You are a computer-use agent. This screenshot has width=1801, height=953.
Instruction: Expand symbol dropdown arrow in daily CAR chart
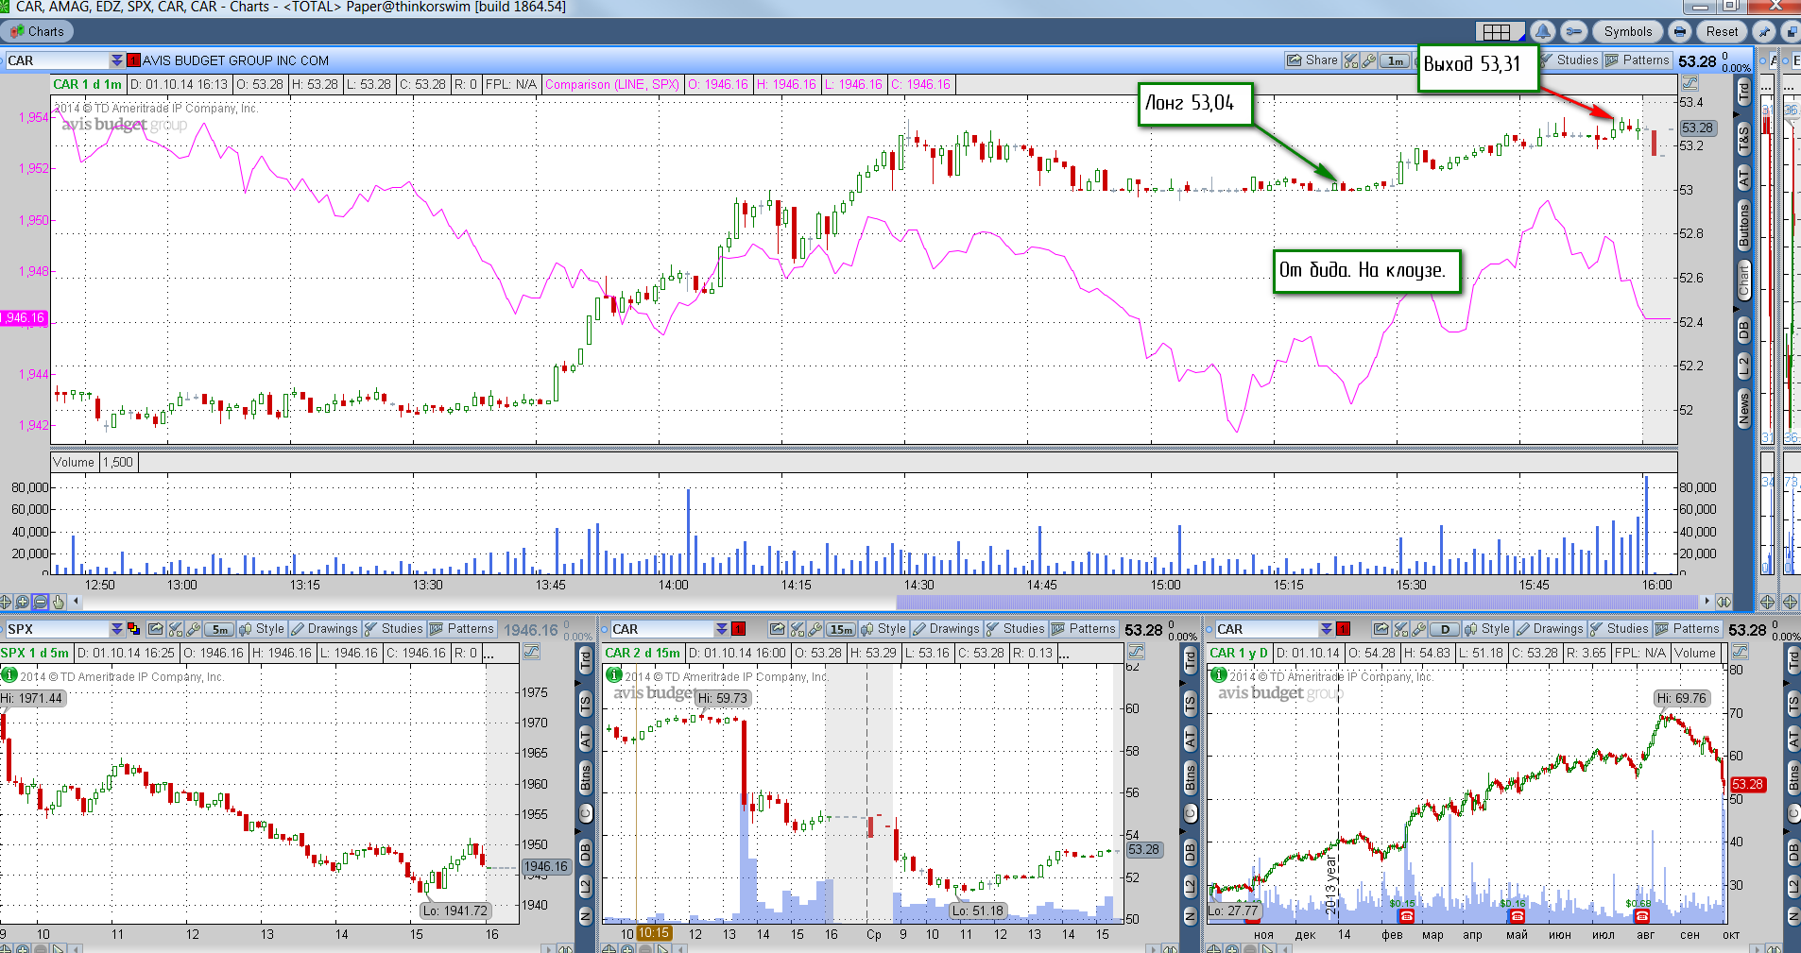point(1327,629)
